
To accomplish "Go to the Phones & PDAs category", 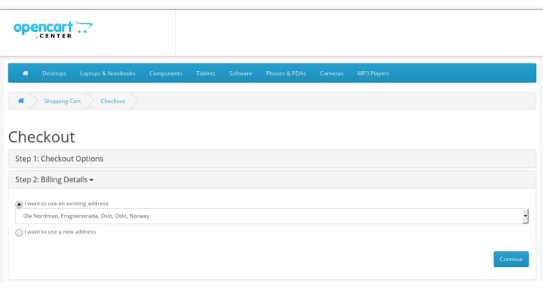I will [286, 73].
